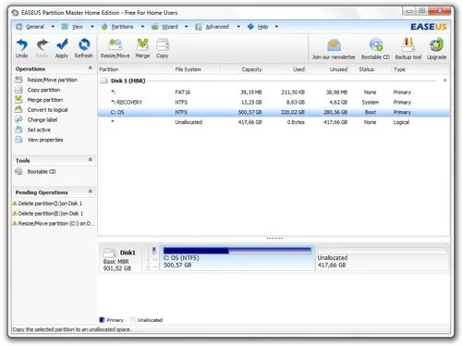Viewport: 462px width, 346px height.
Task: Click the Status column header
Action: tap(367, 69)
